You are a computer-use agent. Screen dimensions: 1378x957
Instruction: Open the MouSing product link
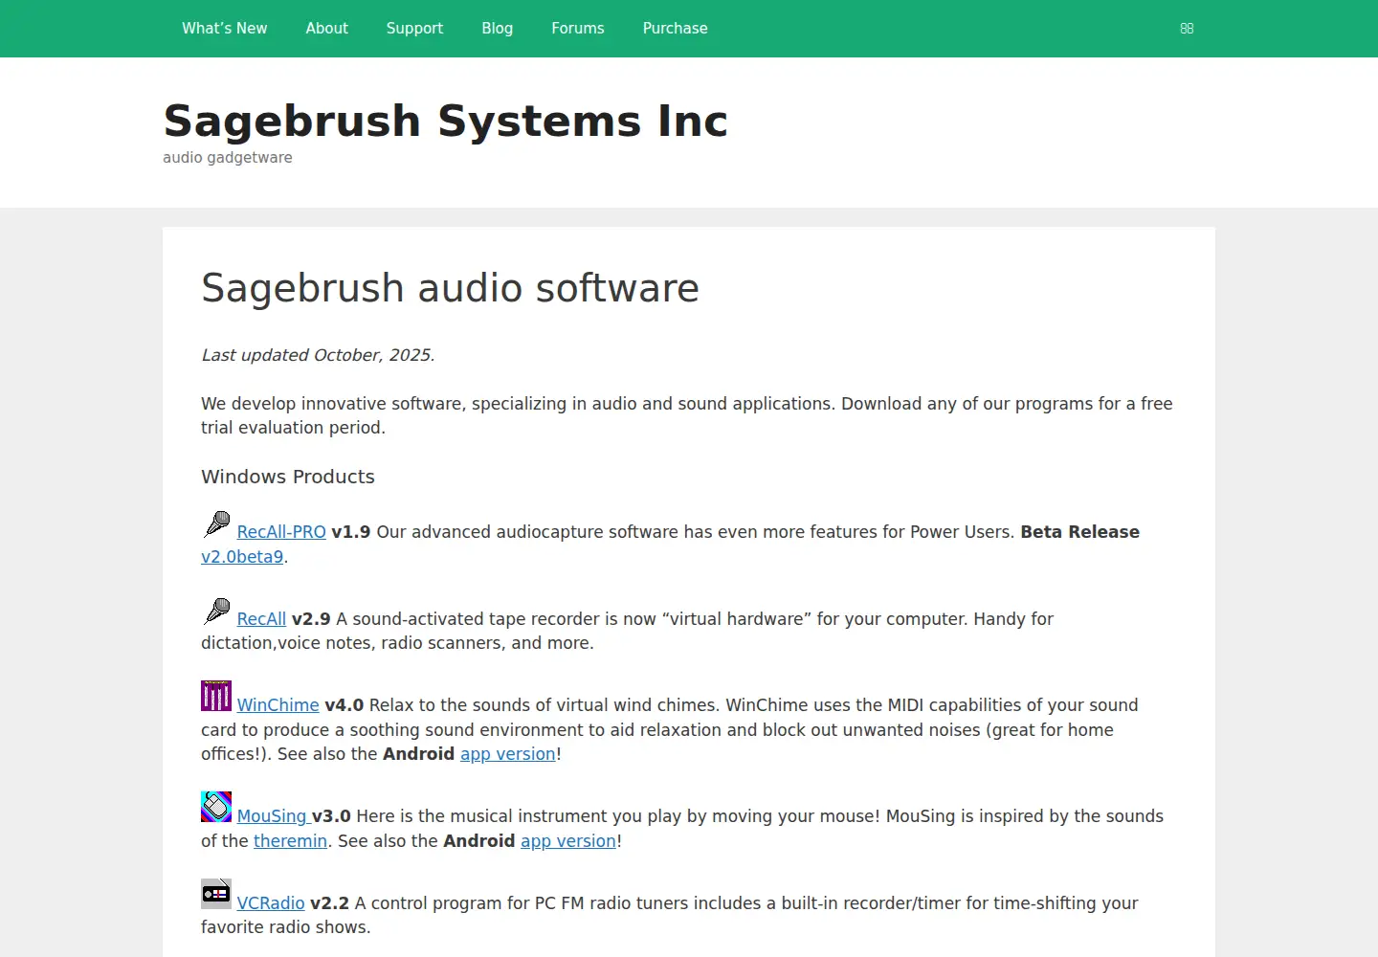pyautogui.click(x=272, y=816)
